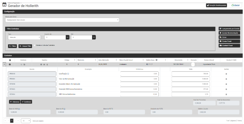Viewport: 244px width, 124px height.
Task: Collapse the expanded contract row arrow
Action: click(4, 64)
